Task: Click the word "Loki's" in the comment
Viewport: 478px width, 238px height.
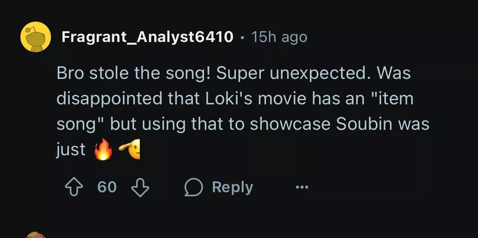Action: pyautogui.click(x=229, y=98)
